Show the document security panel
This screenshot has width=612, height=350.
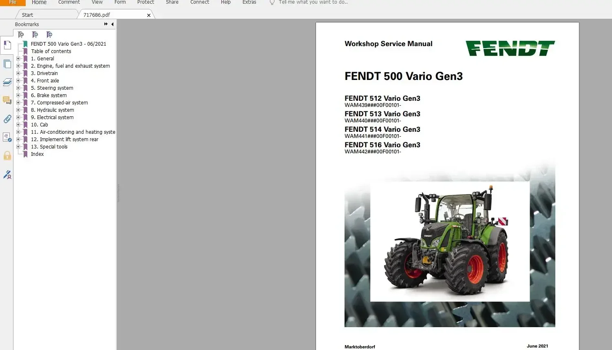(7, 155)
